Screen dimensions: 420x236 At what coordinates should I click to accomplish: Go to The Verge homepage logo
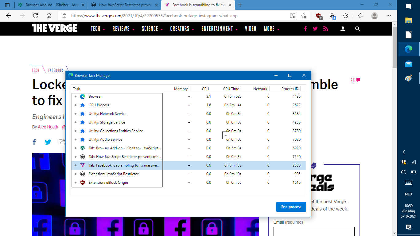pos(55,28)
